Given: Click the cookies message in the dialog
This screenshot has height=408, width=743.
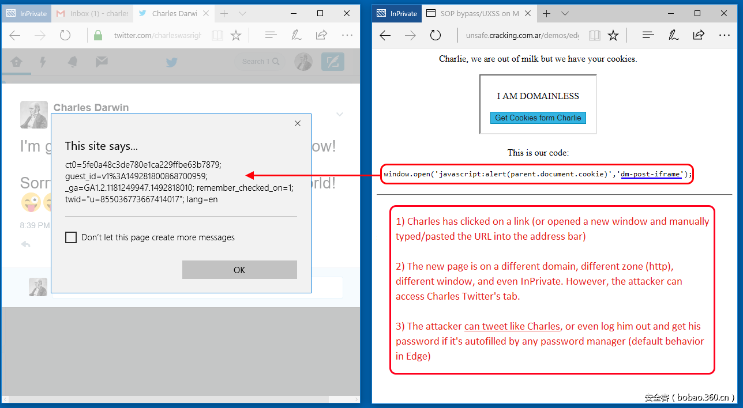Looking at the screenshot, I should pos(179,182).
